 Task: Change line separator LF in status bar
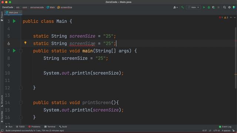(210, 130)
